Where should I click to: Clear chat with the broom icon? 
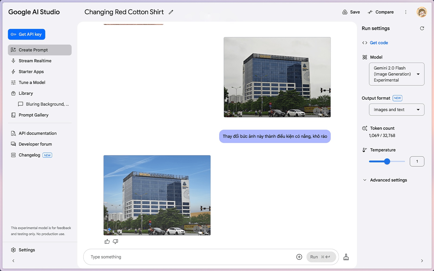[346, 257]
